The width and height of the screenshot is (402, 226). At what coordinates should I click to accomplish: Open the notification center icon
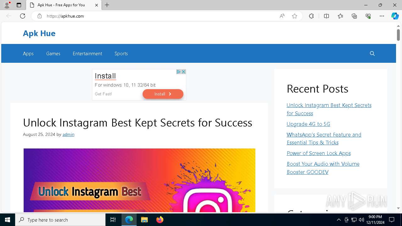coord(392,220)
